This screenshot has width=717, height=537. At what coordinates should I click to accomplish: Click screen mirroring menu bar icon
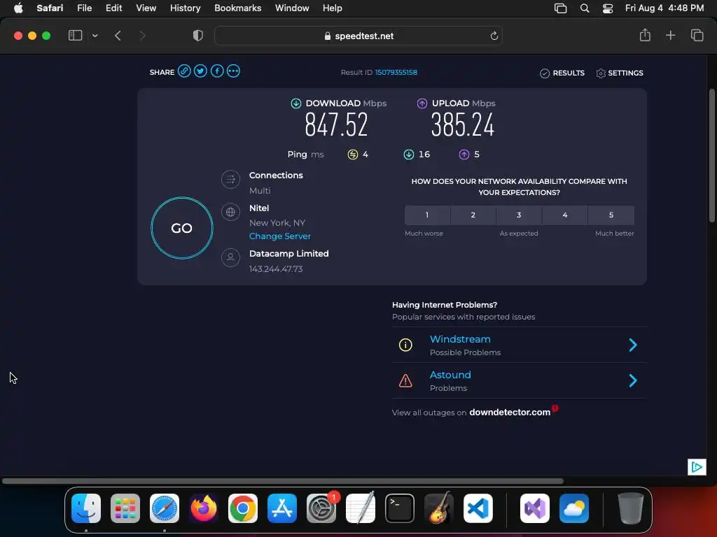point(561,8)
